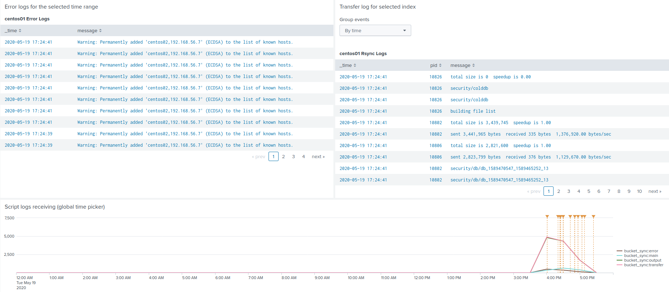Sort Rsync Logs by message column
Viewport: 669px width, 292px height.
tap(462, 65)
